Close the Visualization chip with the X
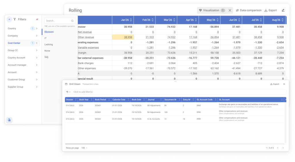Image resolution: width=295 pixels, height=162 pixels. click(230, 10)
